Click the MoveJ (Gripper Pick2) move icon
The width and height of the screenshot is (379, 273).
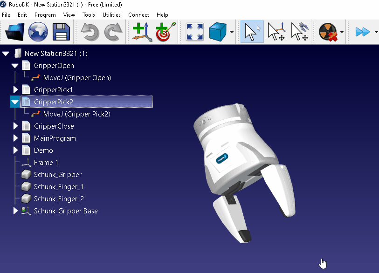[35, 114]
